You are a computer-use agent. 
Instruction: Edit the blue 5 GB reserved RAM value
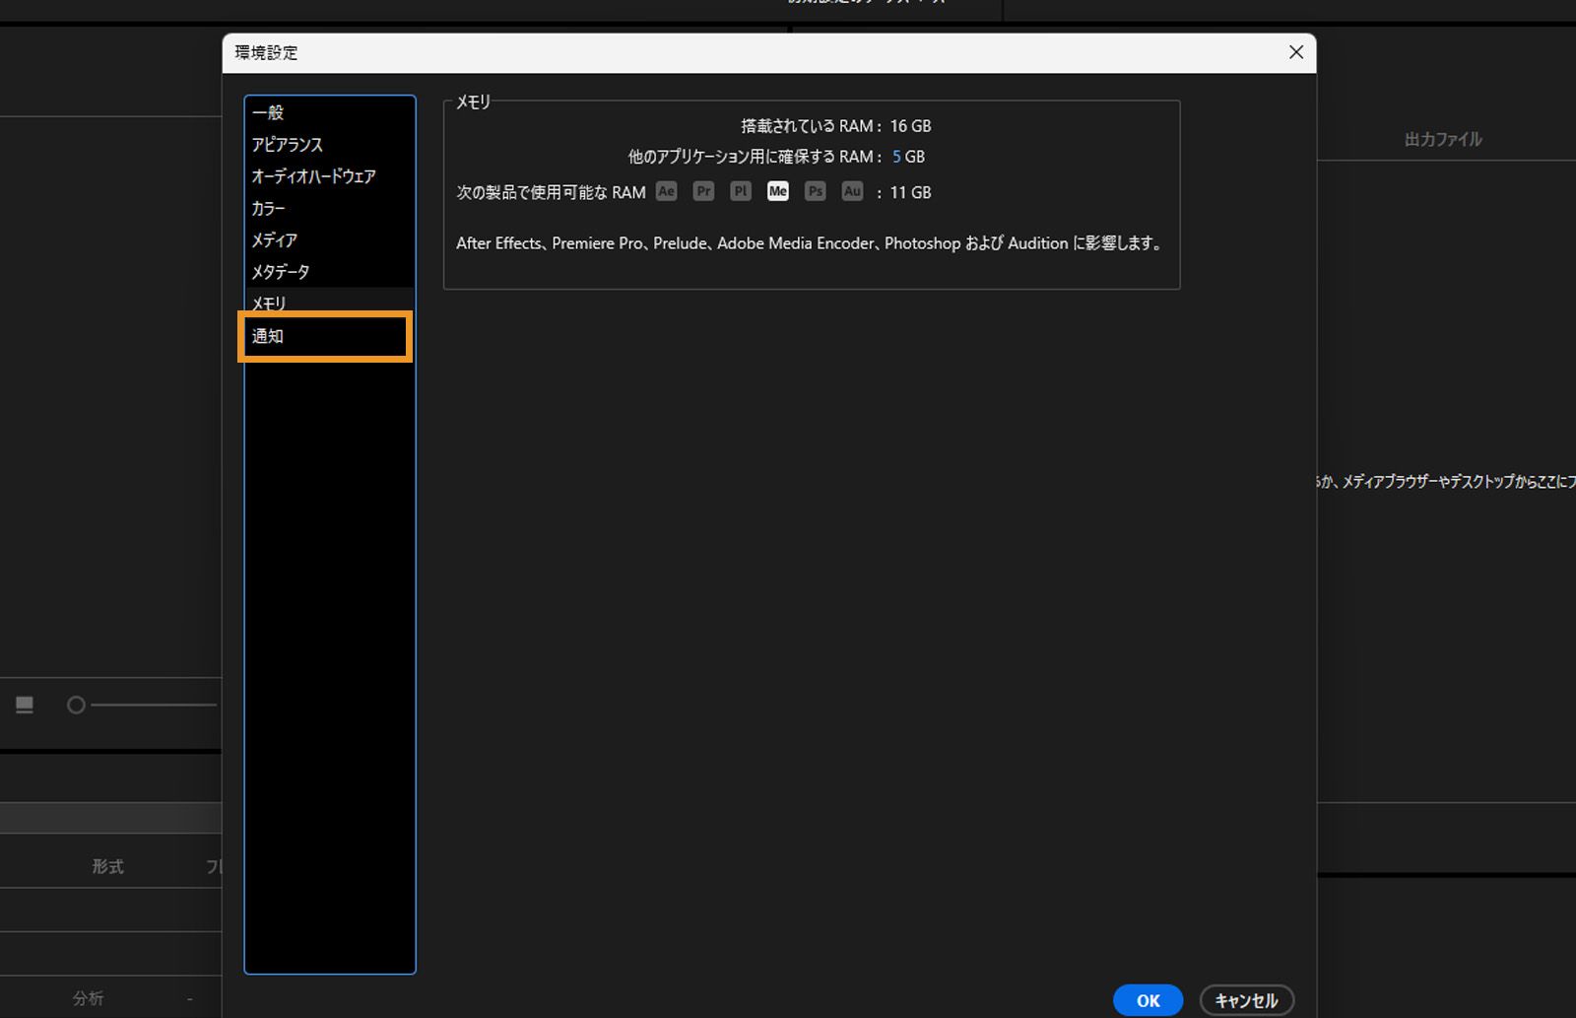(x=897, y=156)
